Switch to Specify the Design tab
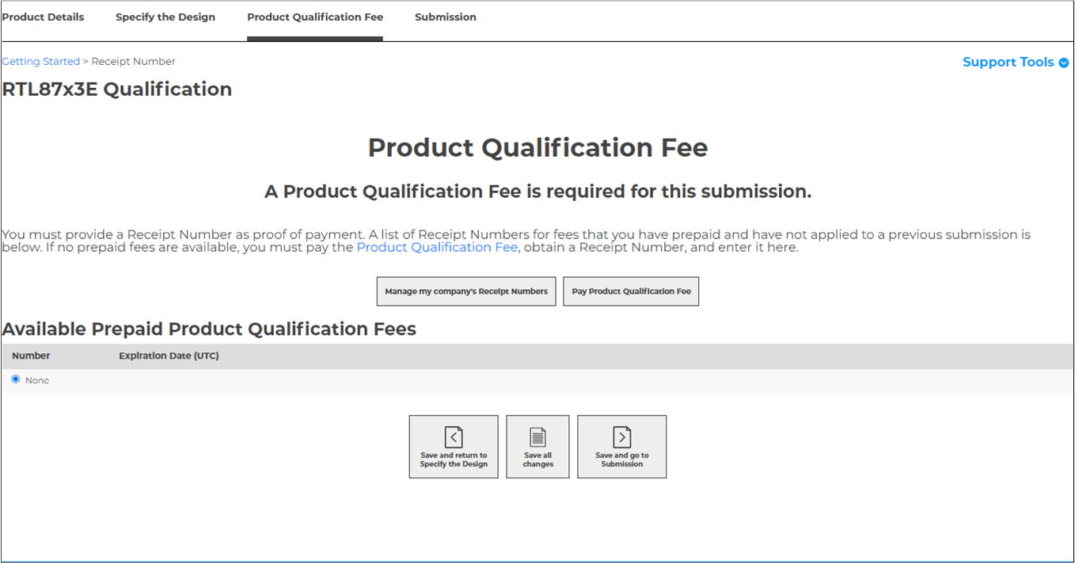Screen dimensions: 1075x563 click(x=165, y=17)
